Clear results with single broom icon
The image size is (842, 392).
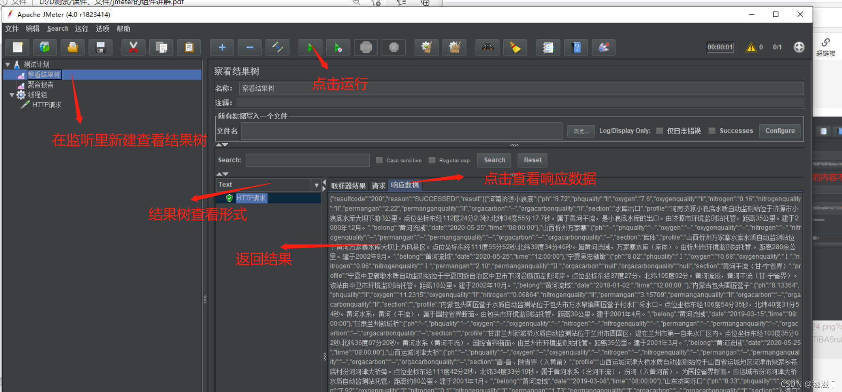(x=427, y=47)
